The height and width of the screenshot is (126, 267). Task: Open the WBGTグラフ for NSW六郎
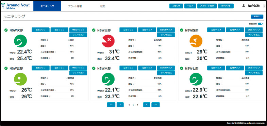coord(166,68)
